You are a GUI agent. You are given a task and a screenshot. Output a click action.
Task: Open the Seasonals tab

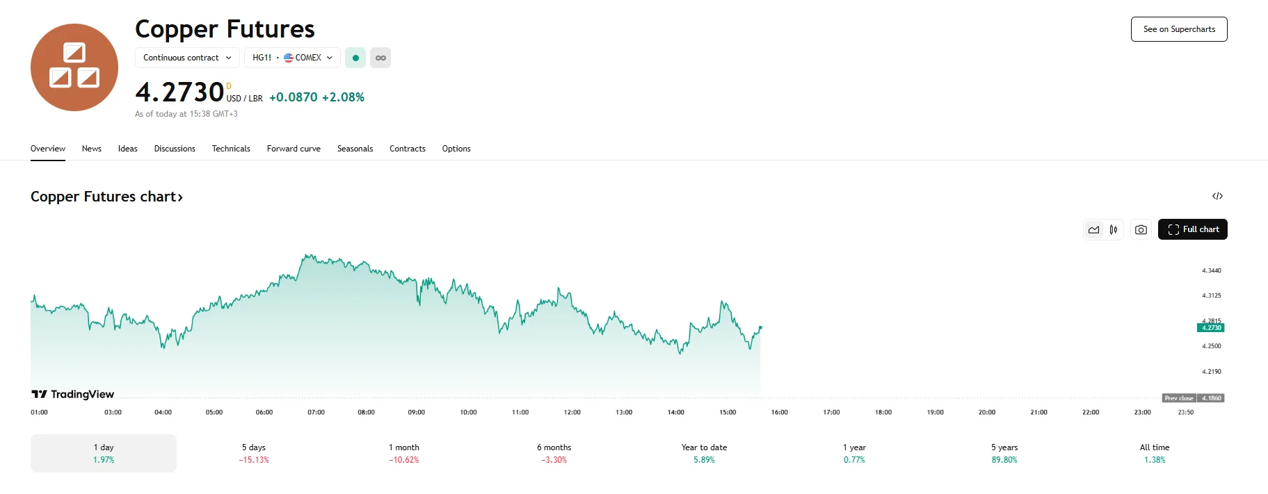pyautogui.click(x=355, y=149)
